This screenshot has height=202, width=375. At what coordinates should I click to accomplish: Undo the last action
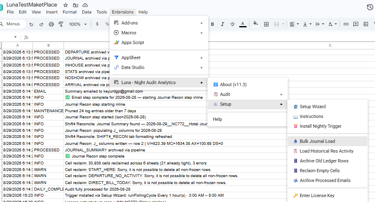(x=31, y=24)
